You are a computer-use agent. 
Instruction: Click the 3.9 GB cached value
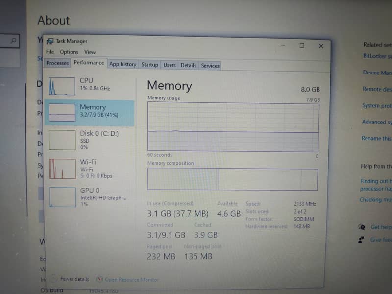(206, 235)
